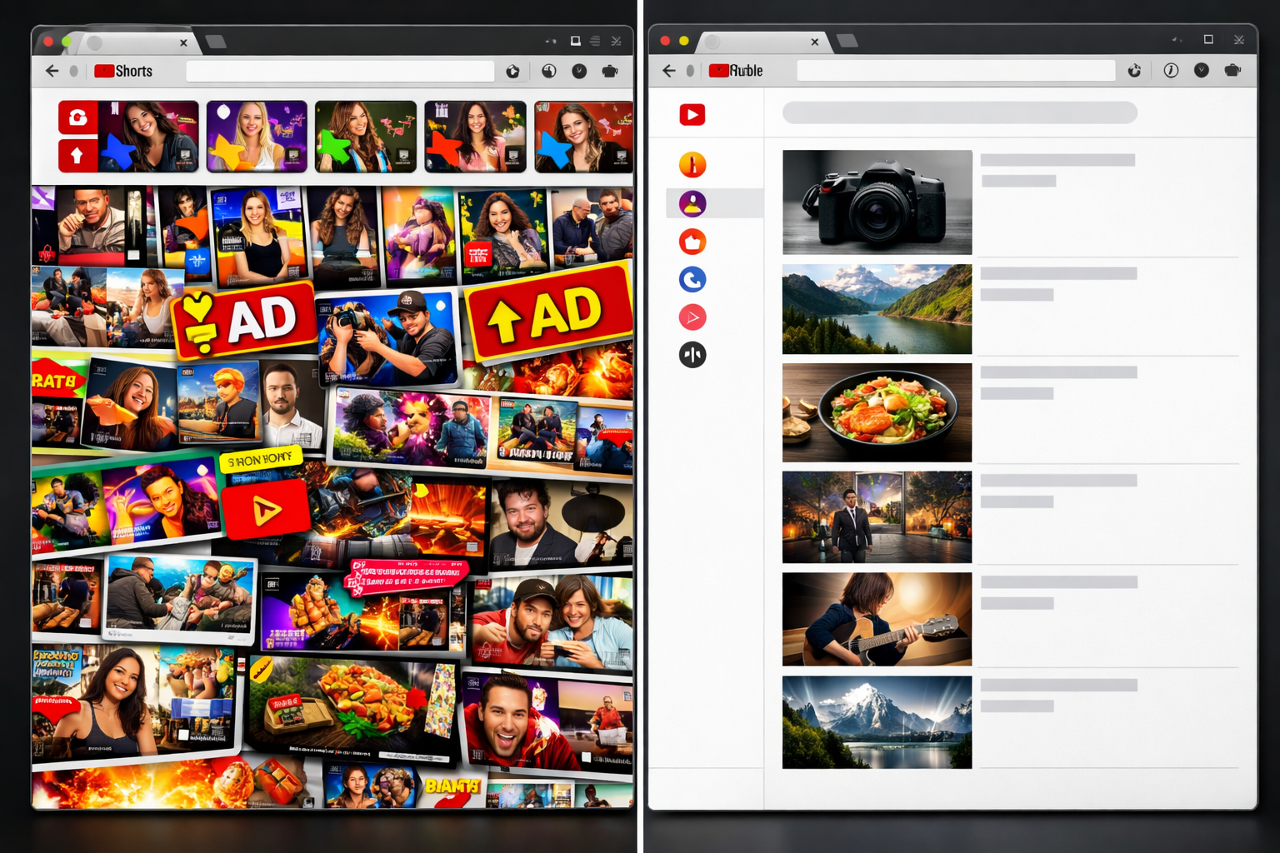Click the red camera icon above the upload arrow
This screenshot has width=1280, height=853.
click(x=77, y=117)
